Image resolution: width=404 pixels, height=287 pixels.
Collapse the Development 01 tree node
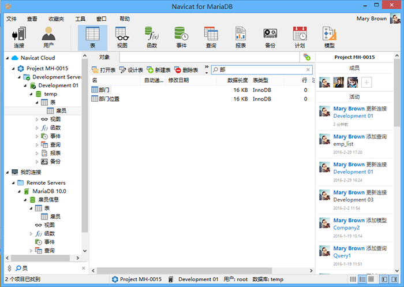click(x=25, y=85)
